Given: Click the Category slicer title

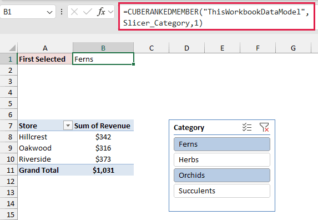Looking at the screenshot, I should coord(189,128).
